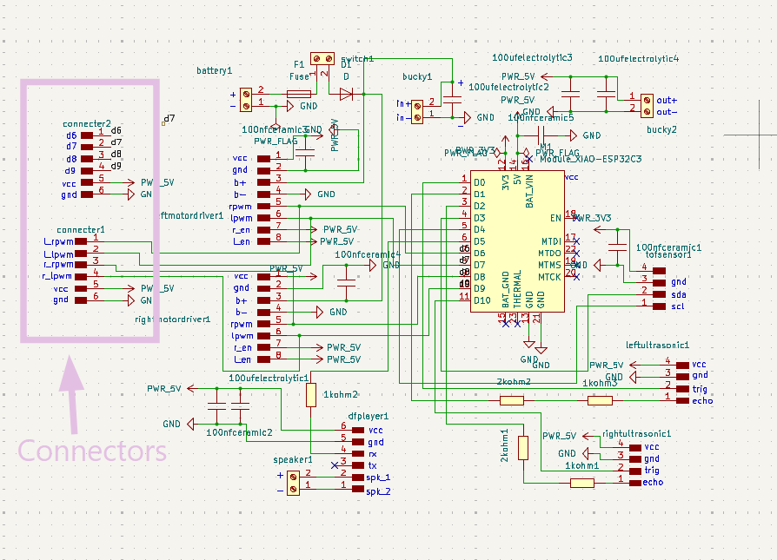Select the 2kohm1 vertical resistor symbol

tap(523, 448)
